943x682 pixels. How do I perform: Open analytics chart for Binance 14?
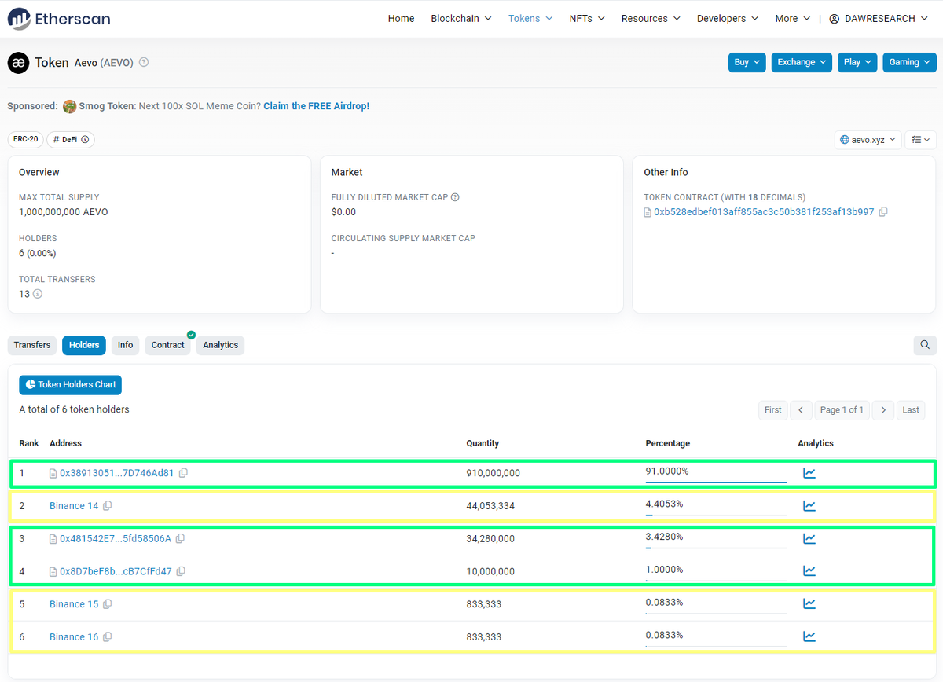(809, 506)
